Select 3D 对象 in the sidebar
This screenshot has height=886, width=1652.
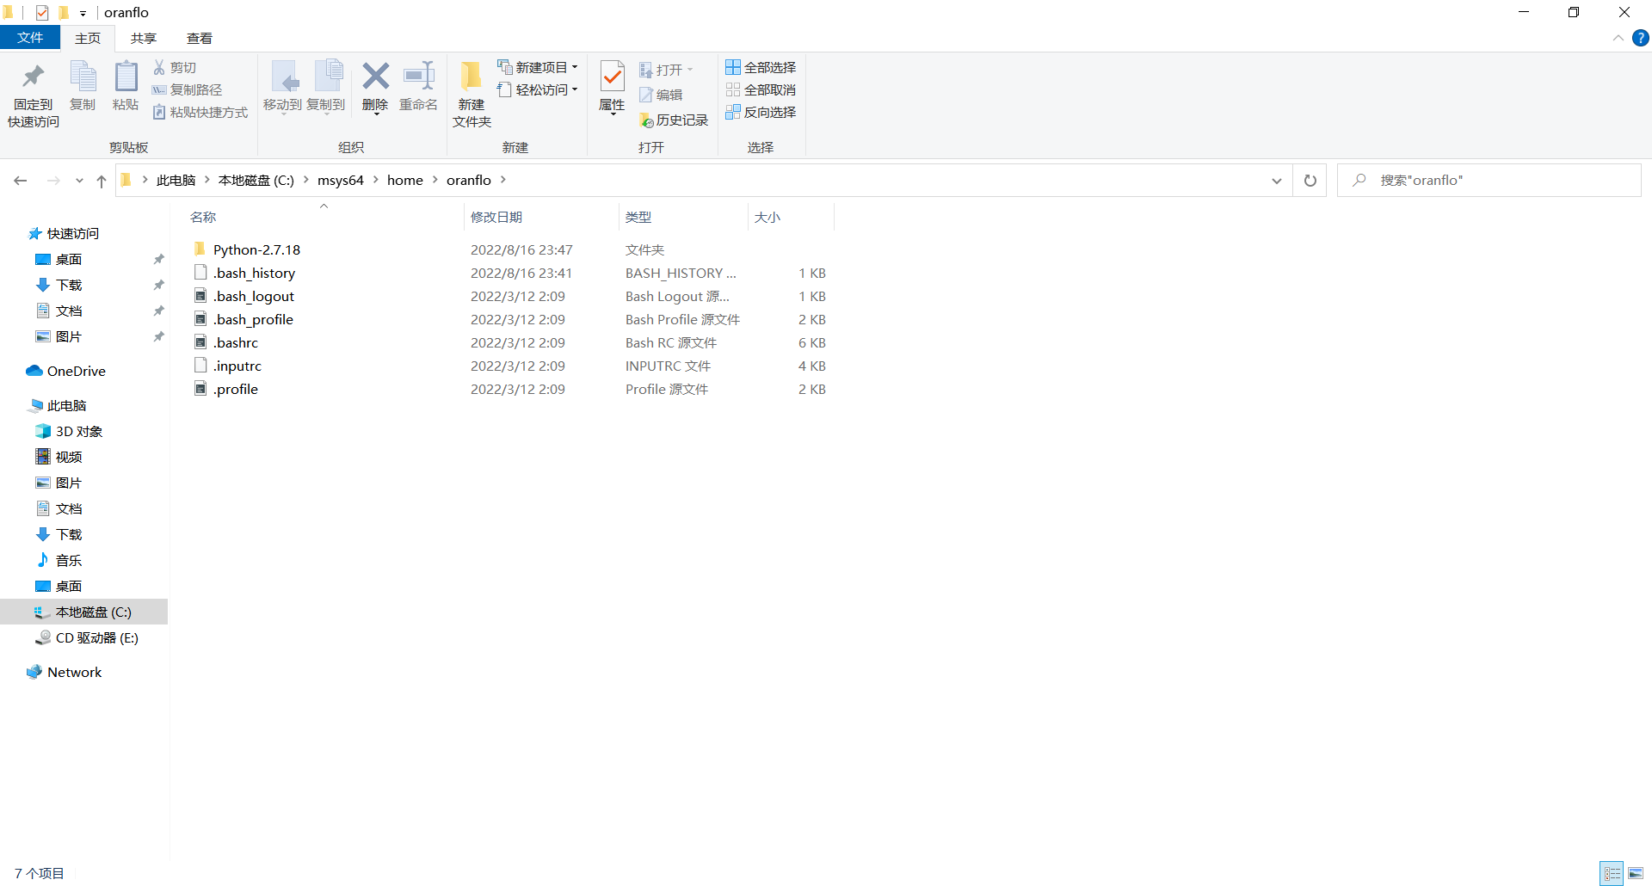click(x=79, y=431)
